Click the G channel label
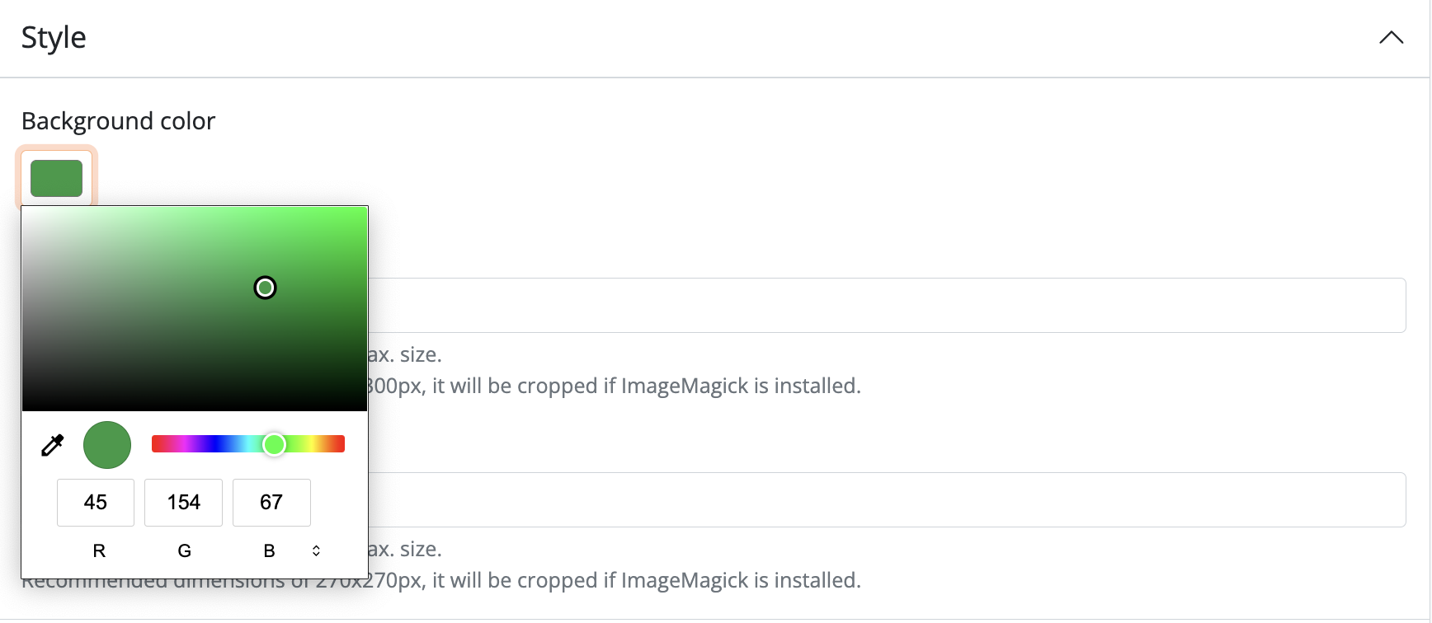Image resolution: width=1432 pixels, height=623 pixels. [184, 550]
